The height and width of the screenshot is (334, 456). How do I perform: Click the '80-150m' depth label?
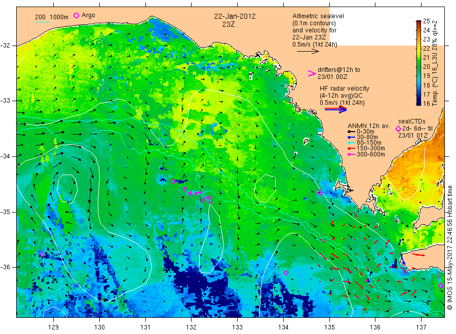click(x=369, y=143)
